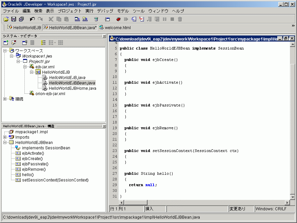
Task: Open the ファイル menu
Action: tap(11, 11)
